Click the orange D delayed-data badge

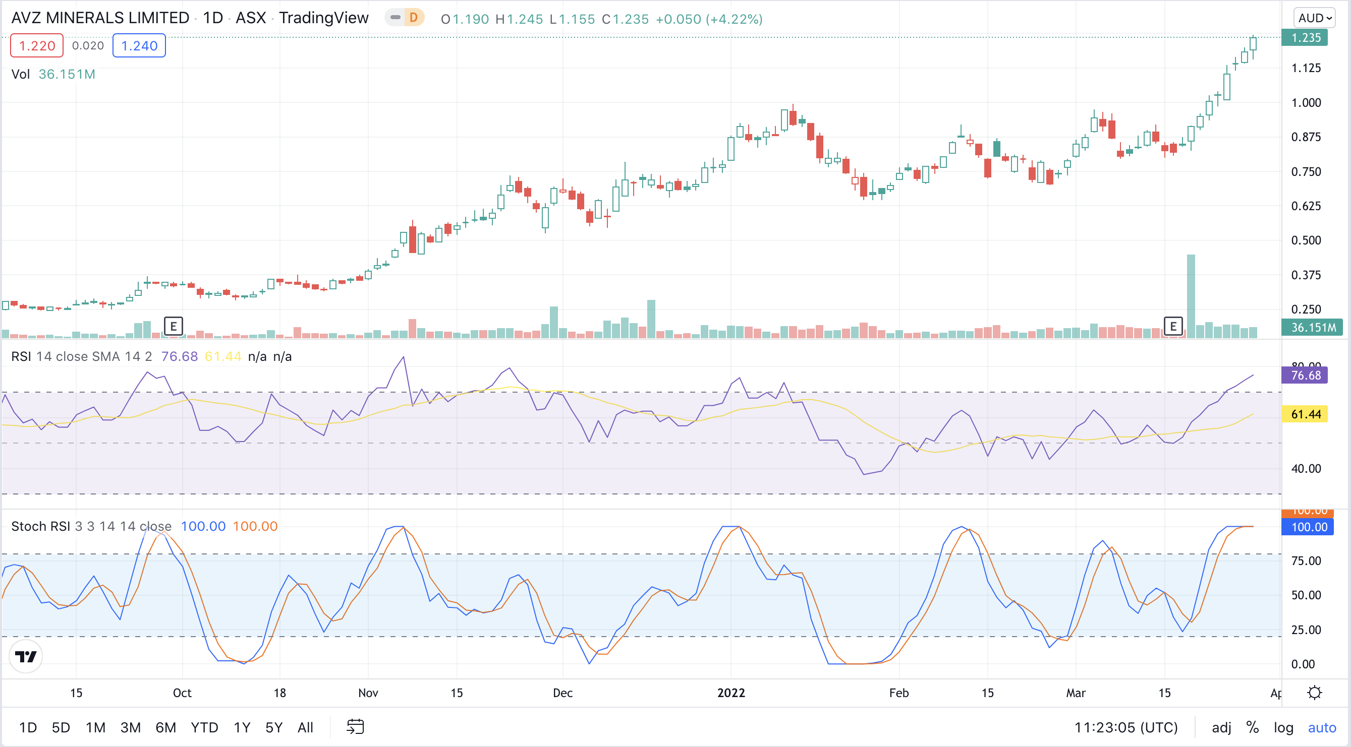tap(413, 18)
